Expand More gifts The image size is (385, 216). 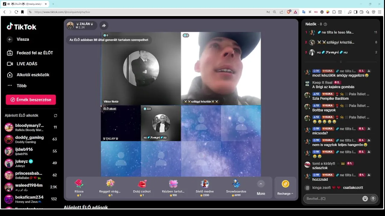261,188
